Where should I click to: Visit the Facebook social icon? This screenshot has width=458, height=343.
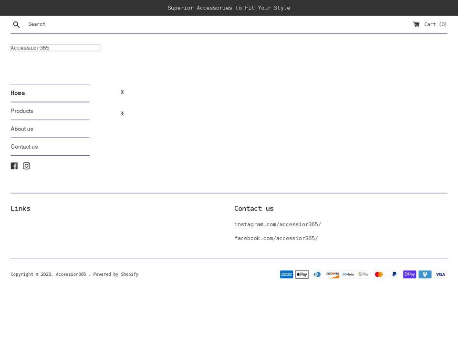14,165
